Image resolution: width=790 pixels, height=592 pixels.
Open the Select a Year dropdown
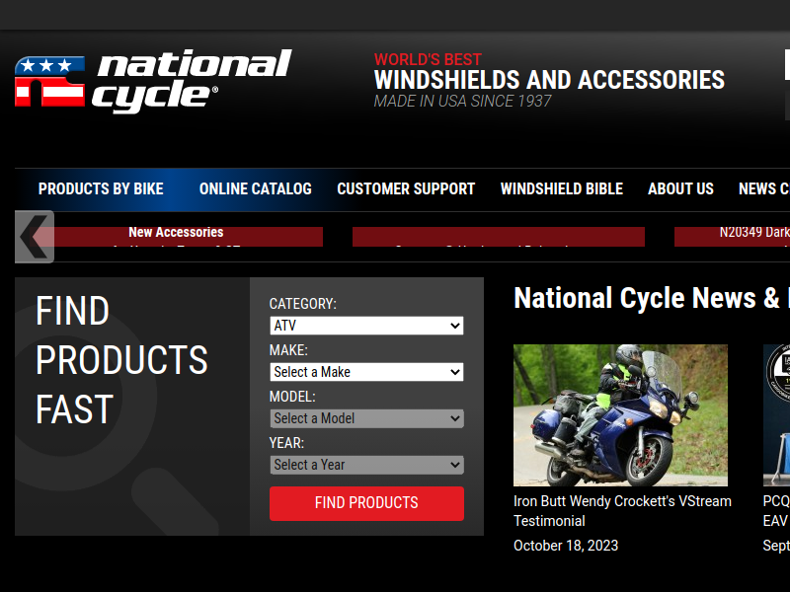point(366,465)
